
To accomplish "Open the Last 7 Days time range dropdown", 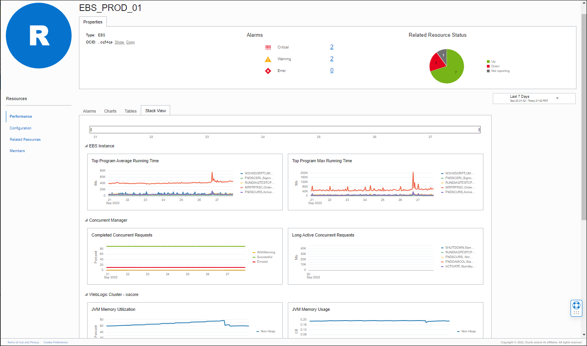I will click(x=557, y=98).
